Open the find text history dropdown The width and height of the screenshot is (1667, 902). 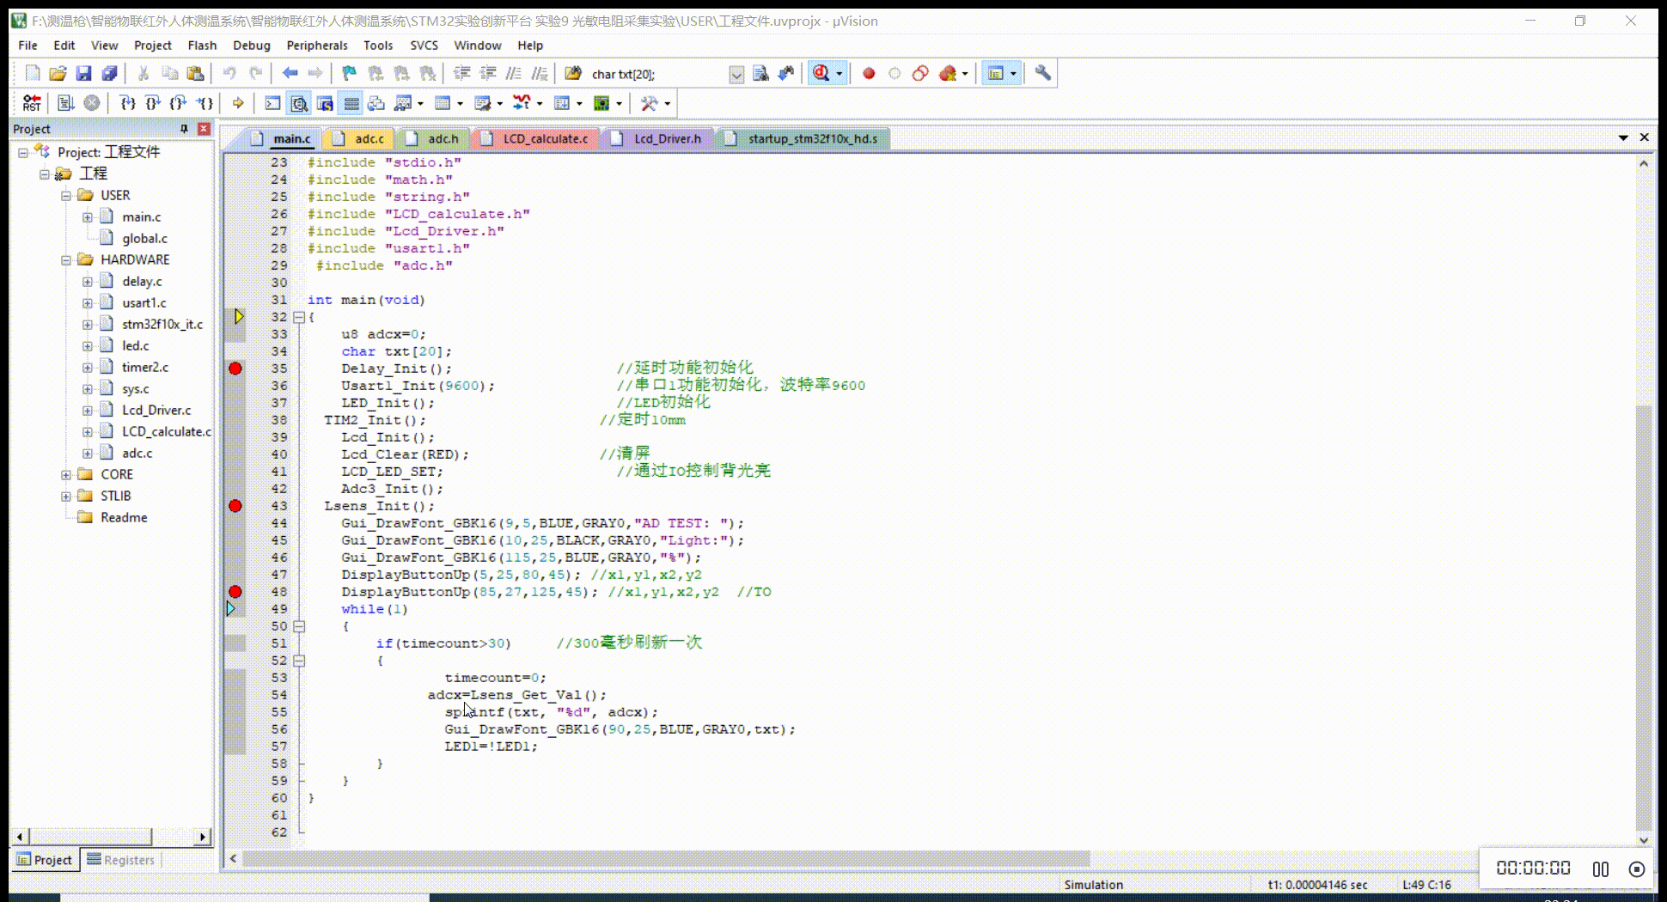[736, 75]
